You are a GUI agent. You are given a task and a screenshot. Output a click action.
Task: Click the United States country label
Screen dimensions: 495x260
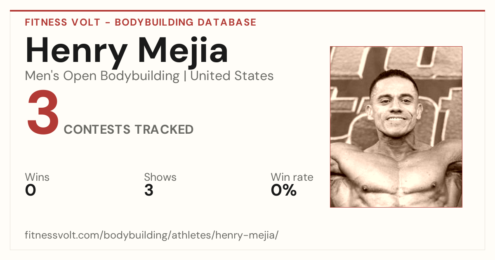click(x=232, y=76)
